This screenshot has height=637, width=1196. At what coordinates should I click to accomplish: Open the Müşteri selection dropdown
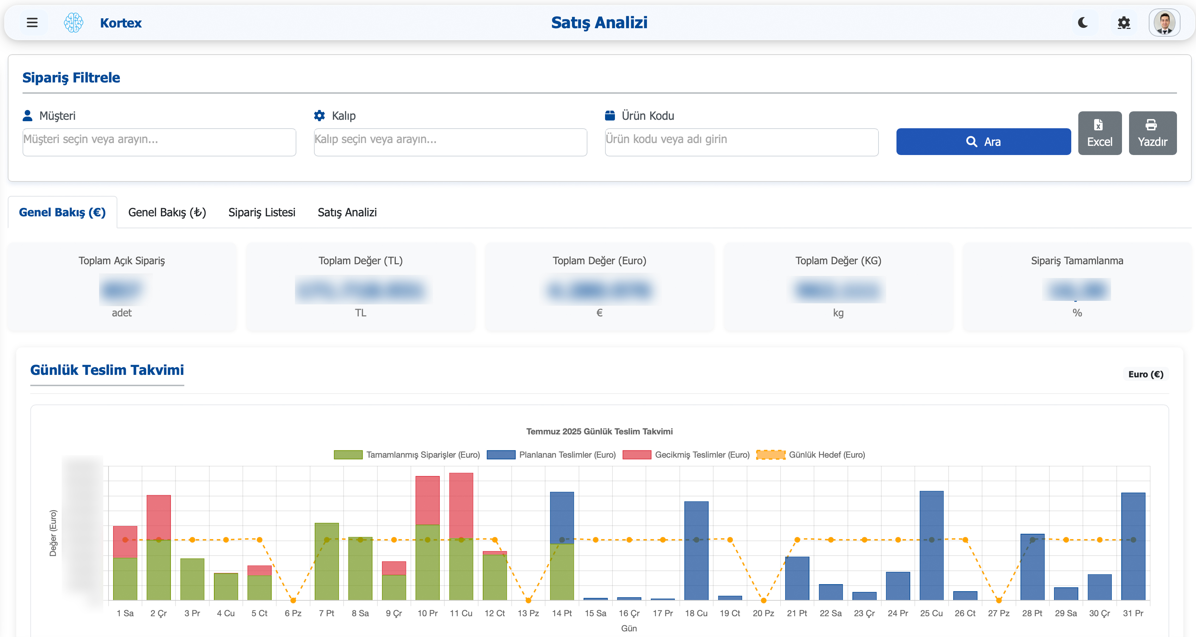tap(159, 142)
